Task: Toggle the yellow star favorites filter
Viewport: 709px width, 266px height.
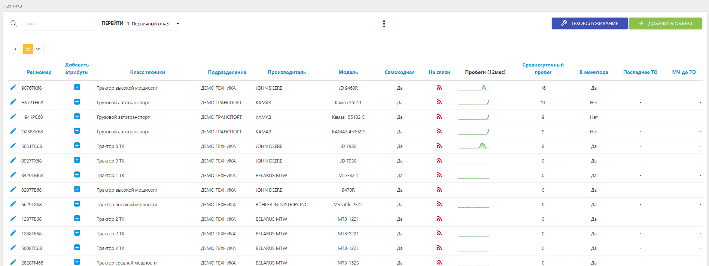Action: click(x=28, y=49)
